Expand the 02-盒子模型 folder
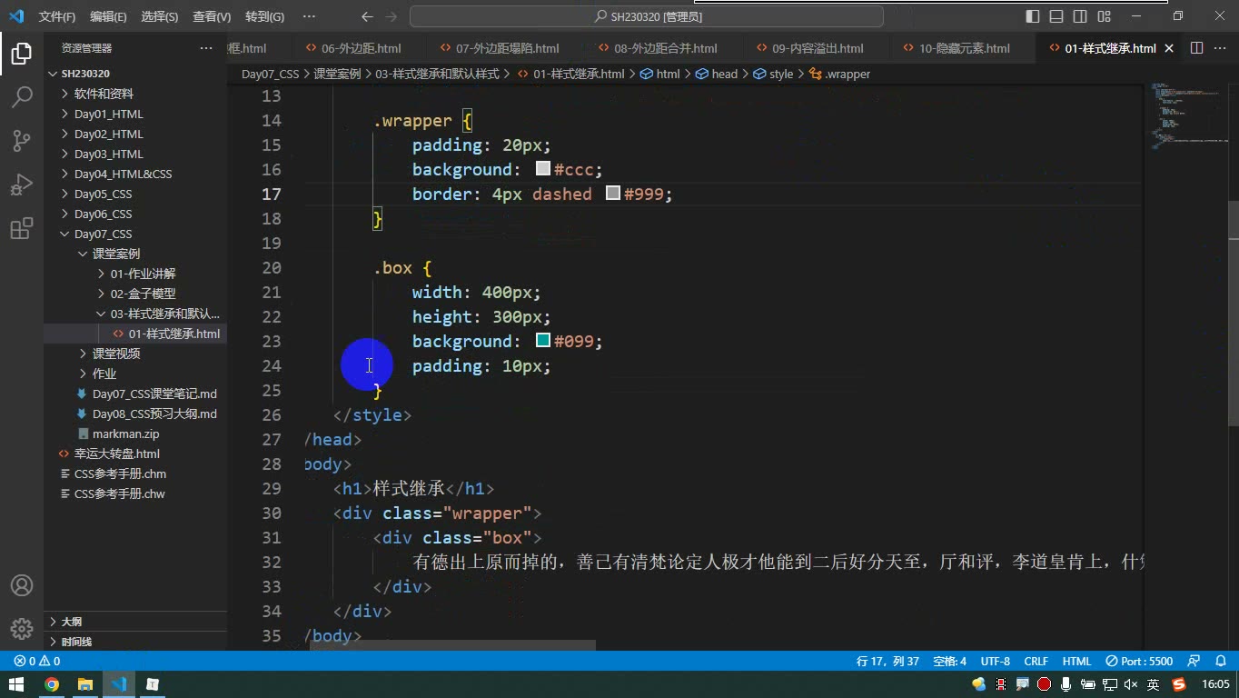Image resolution: width=1239 pixels, height=698 pixels. click(x=136, y=294)
